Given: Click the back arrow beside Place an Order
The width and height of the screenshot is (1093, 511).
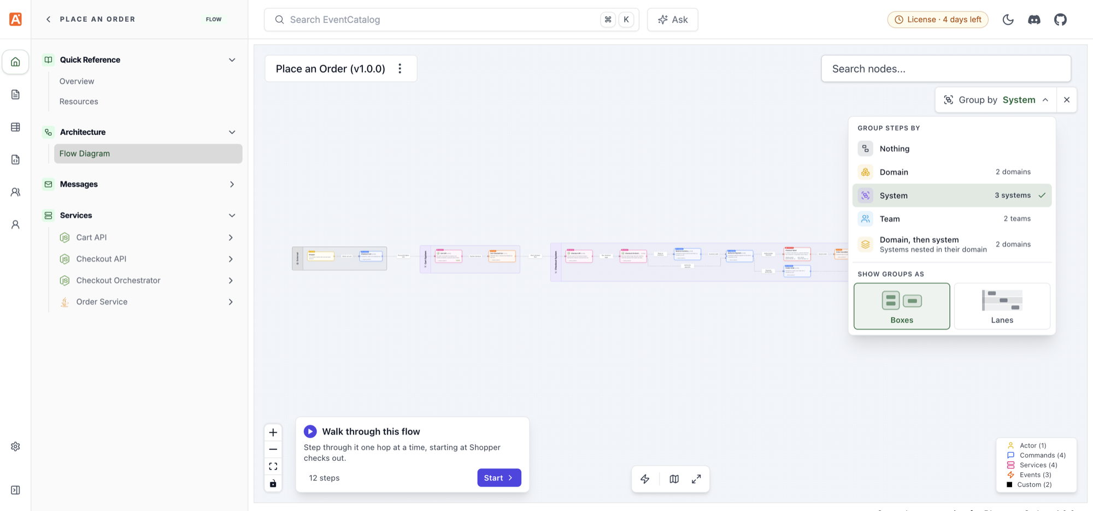Looking at the screenshot, I should 49,19.
